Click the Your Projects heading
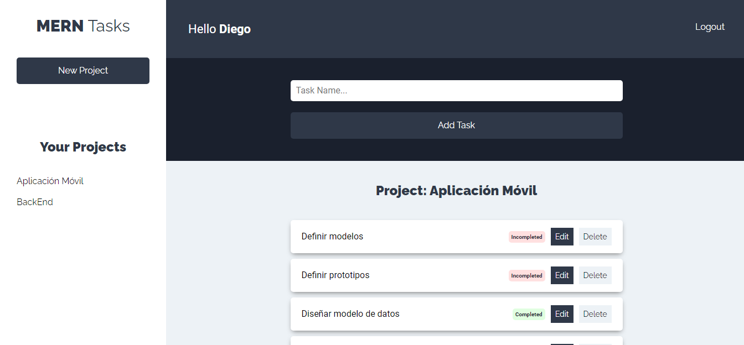The image size is (744, 345). point(83,147)
